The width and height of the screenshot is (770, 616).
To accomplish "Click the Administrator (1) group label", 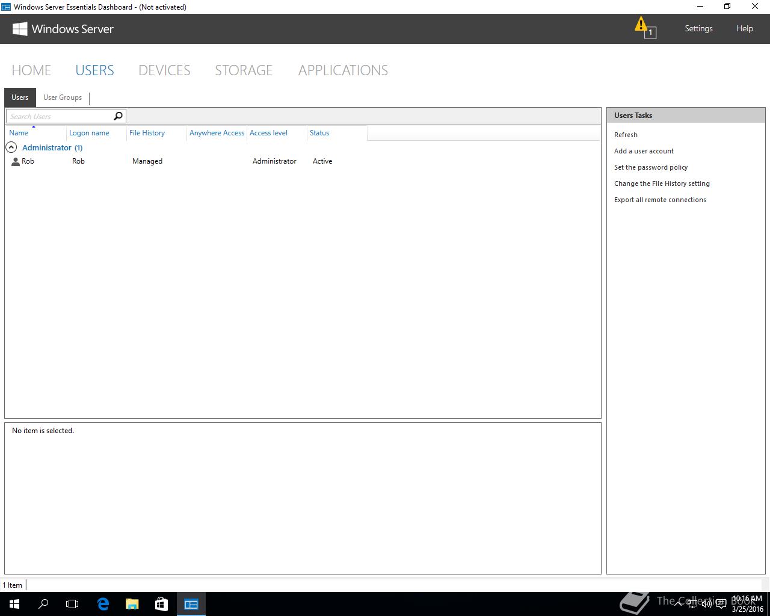I will 52,147.
